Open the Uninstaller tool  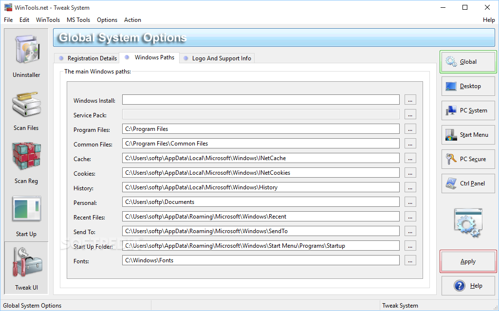point(26,56)
